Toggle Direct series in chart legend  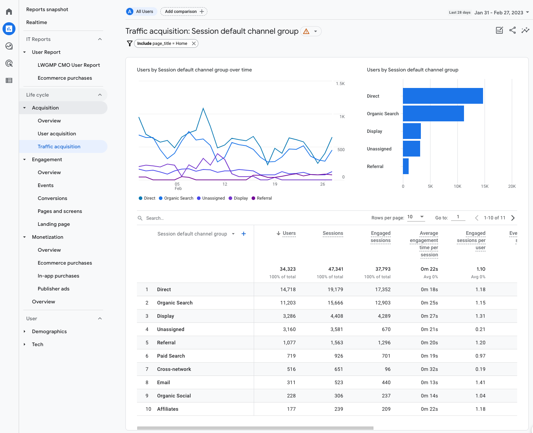pyautogui.click(x=147, y=198)
